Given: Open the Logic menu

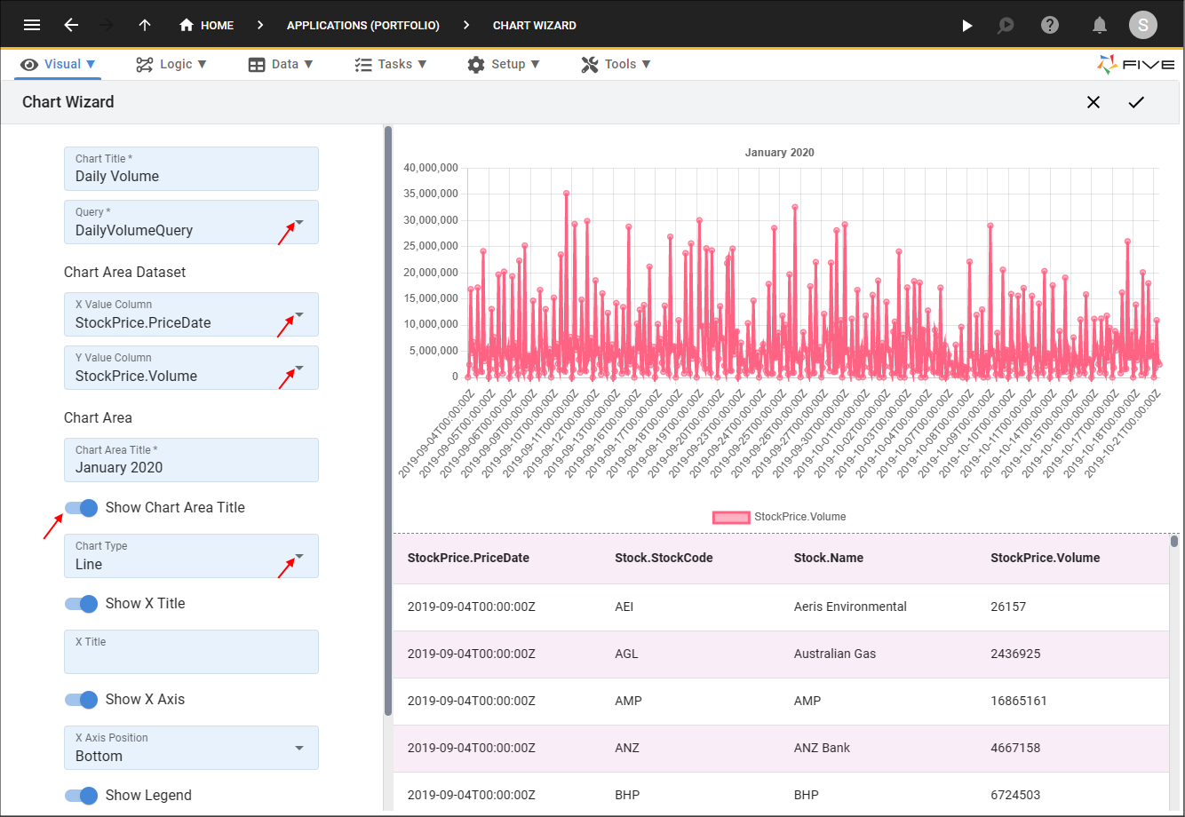Looking at the screenshot, I should (x=171, y=64).
